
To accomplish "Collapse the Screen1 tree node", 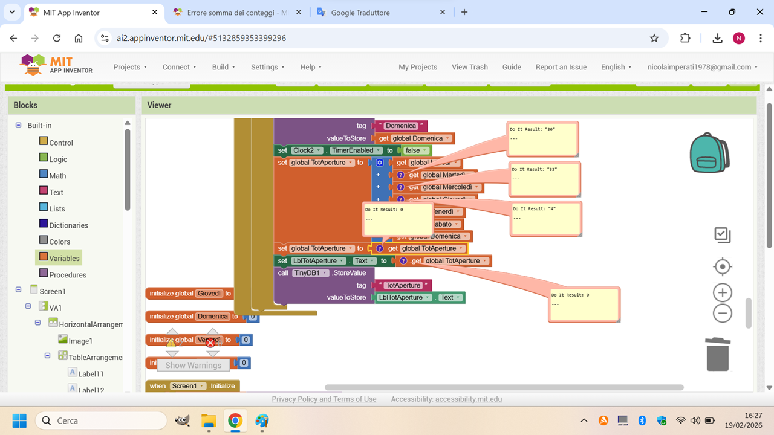I will click(x=18, y=291).
